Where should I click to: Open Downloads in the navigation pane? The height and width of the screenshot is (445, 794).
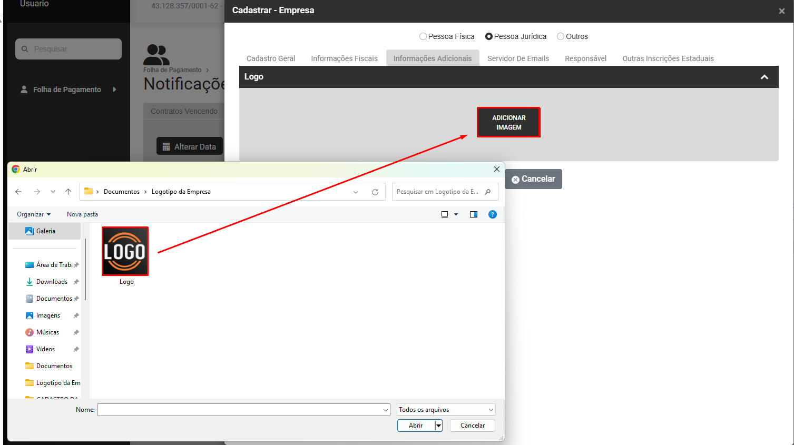coord(52,282)
